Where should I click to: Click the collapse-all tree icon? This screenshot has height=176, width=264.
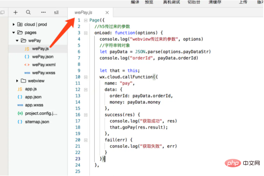pos(56,12)
